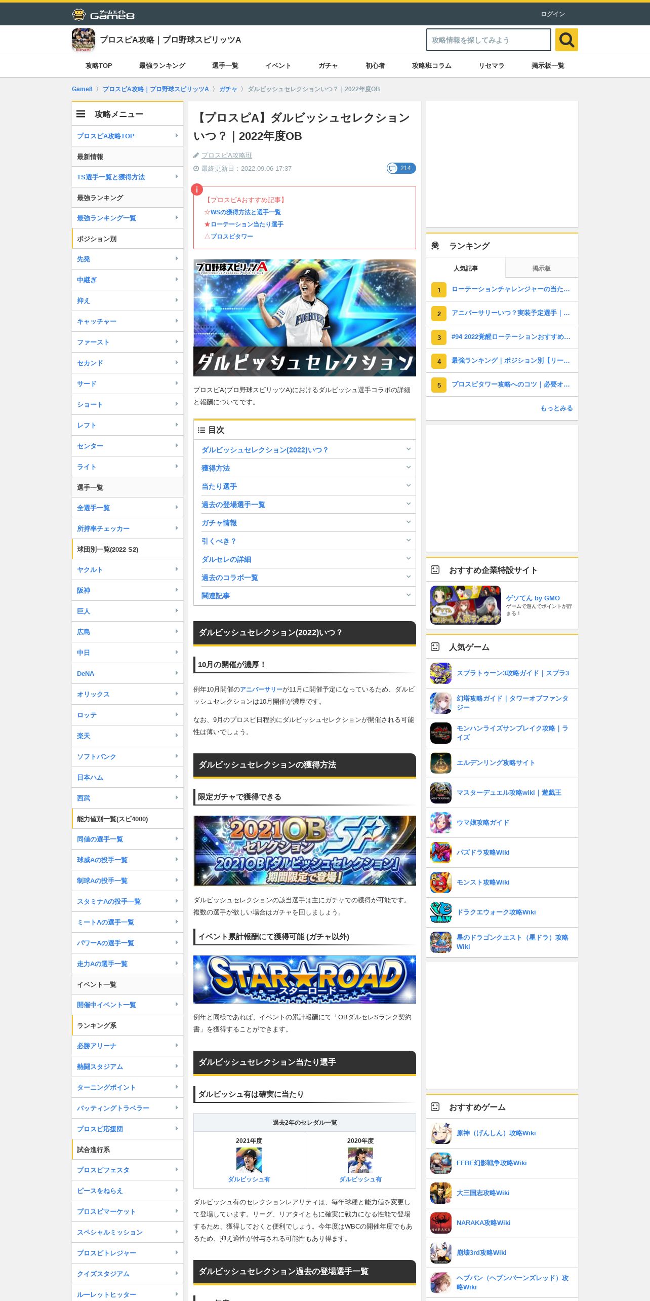Click the エルデンリング game icon
Screen dimensions: 650x1301
coord(441,763)
